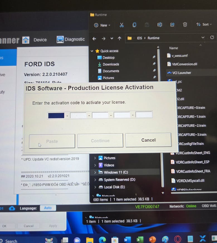Screen dimensions: 217x243
Task: Click the Share icon in Explorer toolbar
Action: click(172, 25)
